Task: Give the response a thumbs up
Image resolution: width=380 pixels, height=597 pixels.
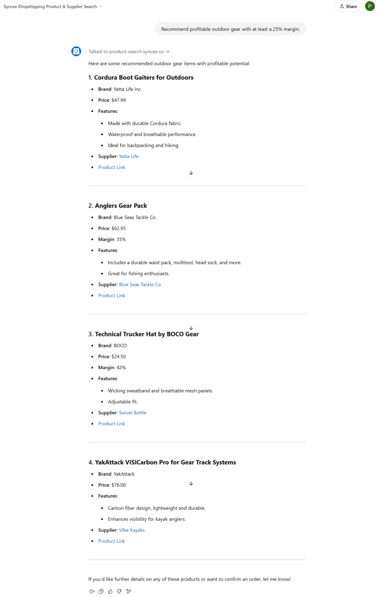Action: click(110, 591)
